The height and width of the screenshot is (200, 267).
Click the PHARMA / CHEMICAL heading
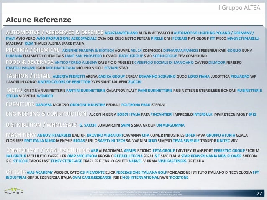tap(33, 50)
